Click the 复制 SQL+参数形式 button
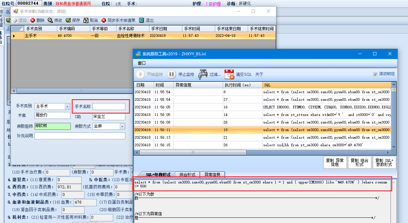 click(x=384, y=162)
